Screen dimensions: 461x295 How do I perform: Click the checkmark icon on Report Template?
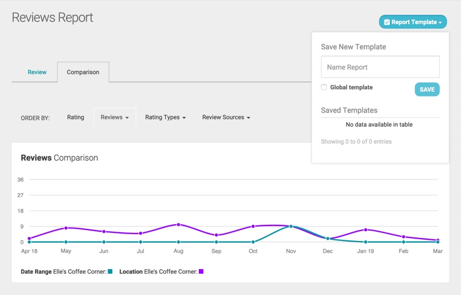[387, 22]
